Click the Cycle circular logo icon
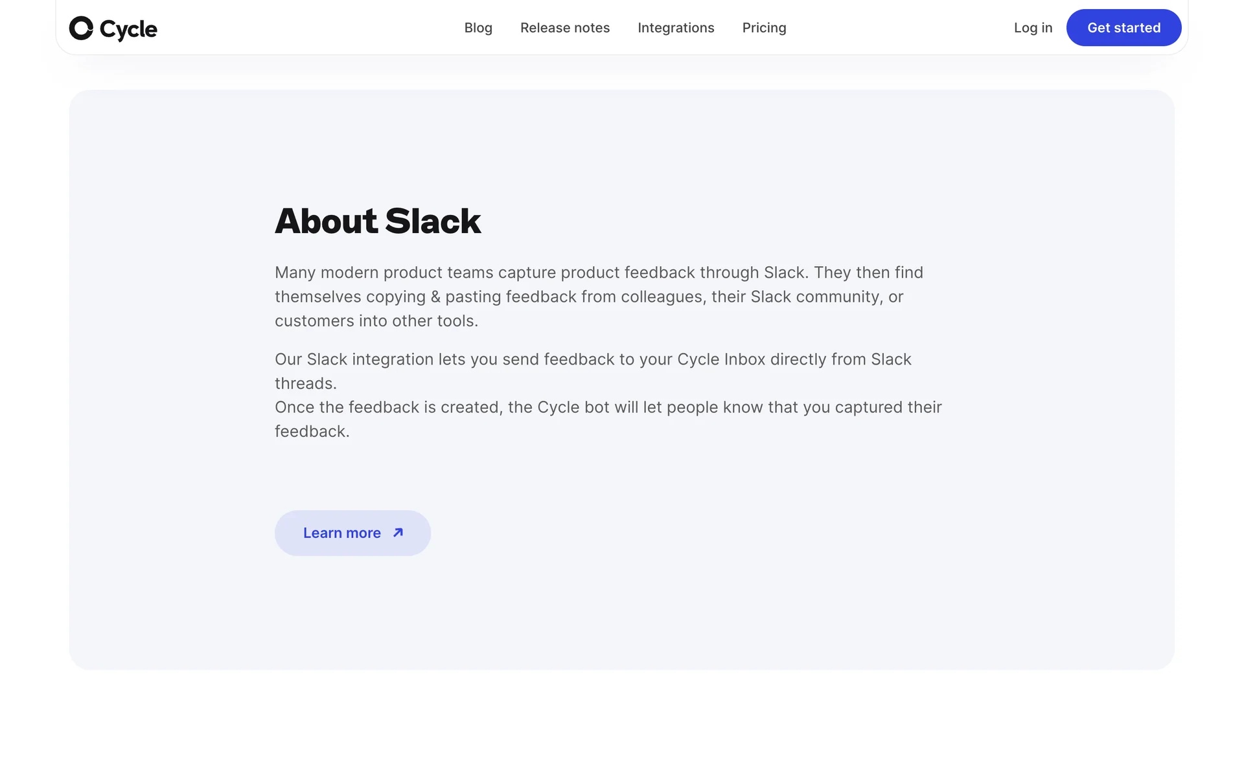 coord(81,28)
